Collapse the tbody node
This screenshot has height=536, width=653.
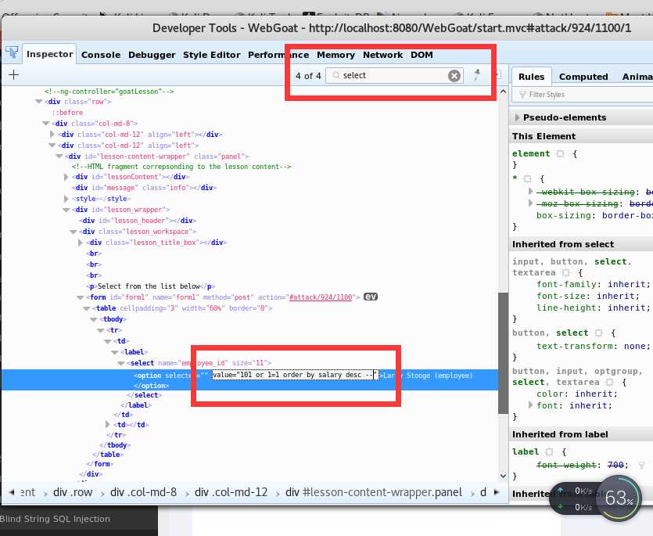(x=94, y=319)
